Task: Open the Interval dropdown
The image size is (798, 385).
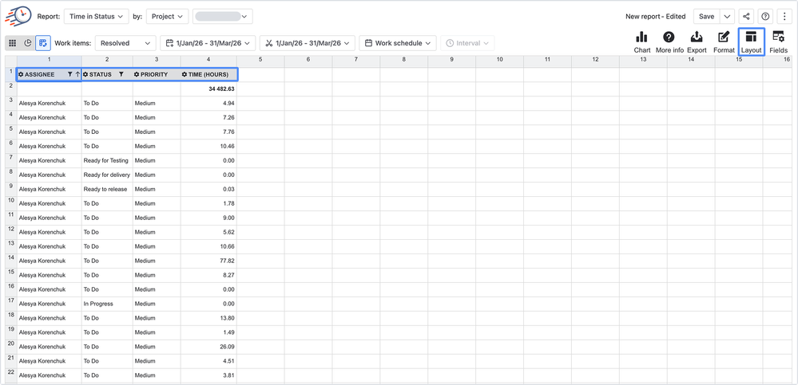Action: [x=467, y=43]
